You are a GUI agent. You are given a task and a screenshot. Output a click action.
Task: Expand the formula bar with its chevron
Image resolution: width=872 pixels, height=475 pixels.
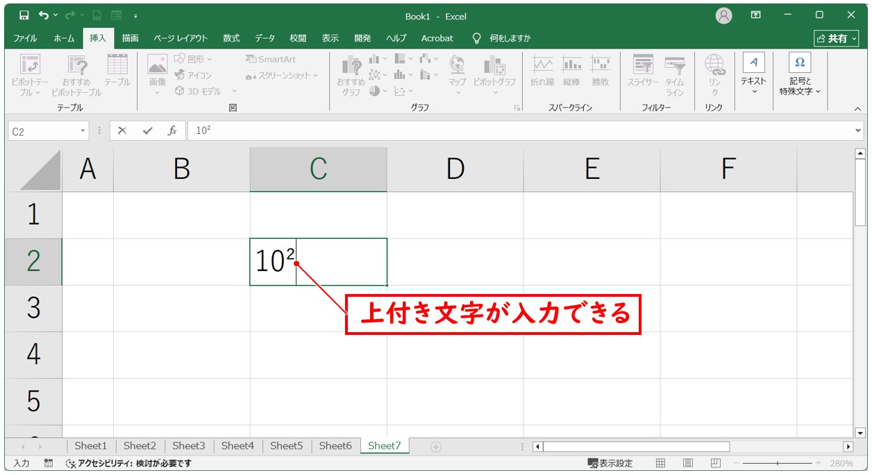859,130
